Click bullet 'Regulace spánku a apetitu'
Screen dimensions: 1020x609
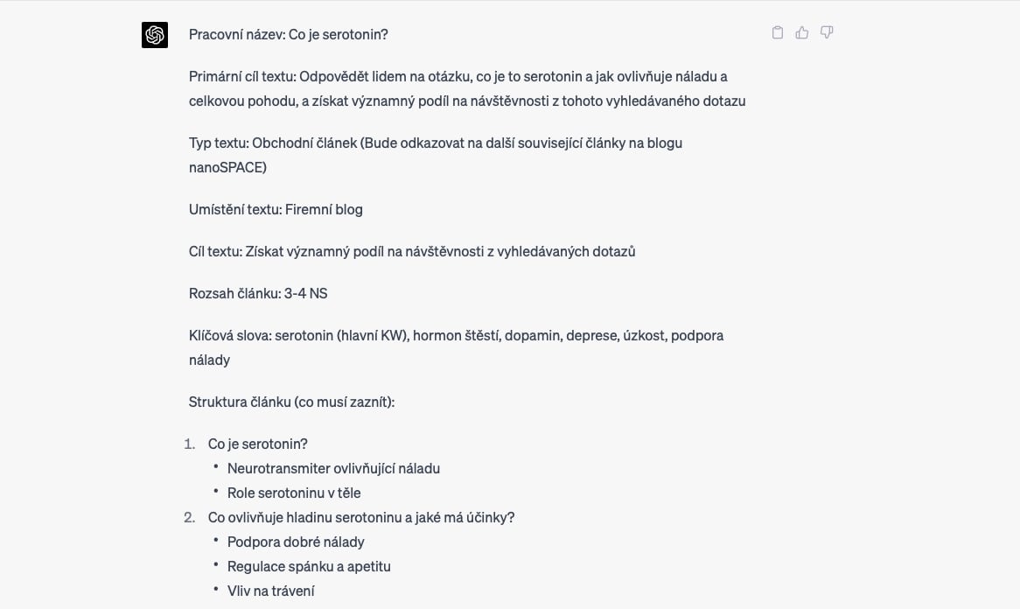(309, 567)
